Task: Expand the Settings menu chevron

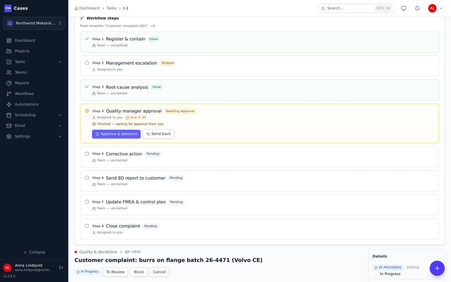Action: click(x=60, y=136)
